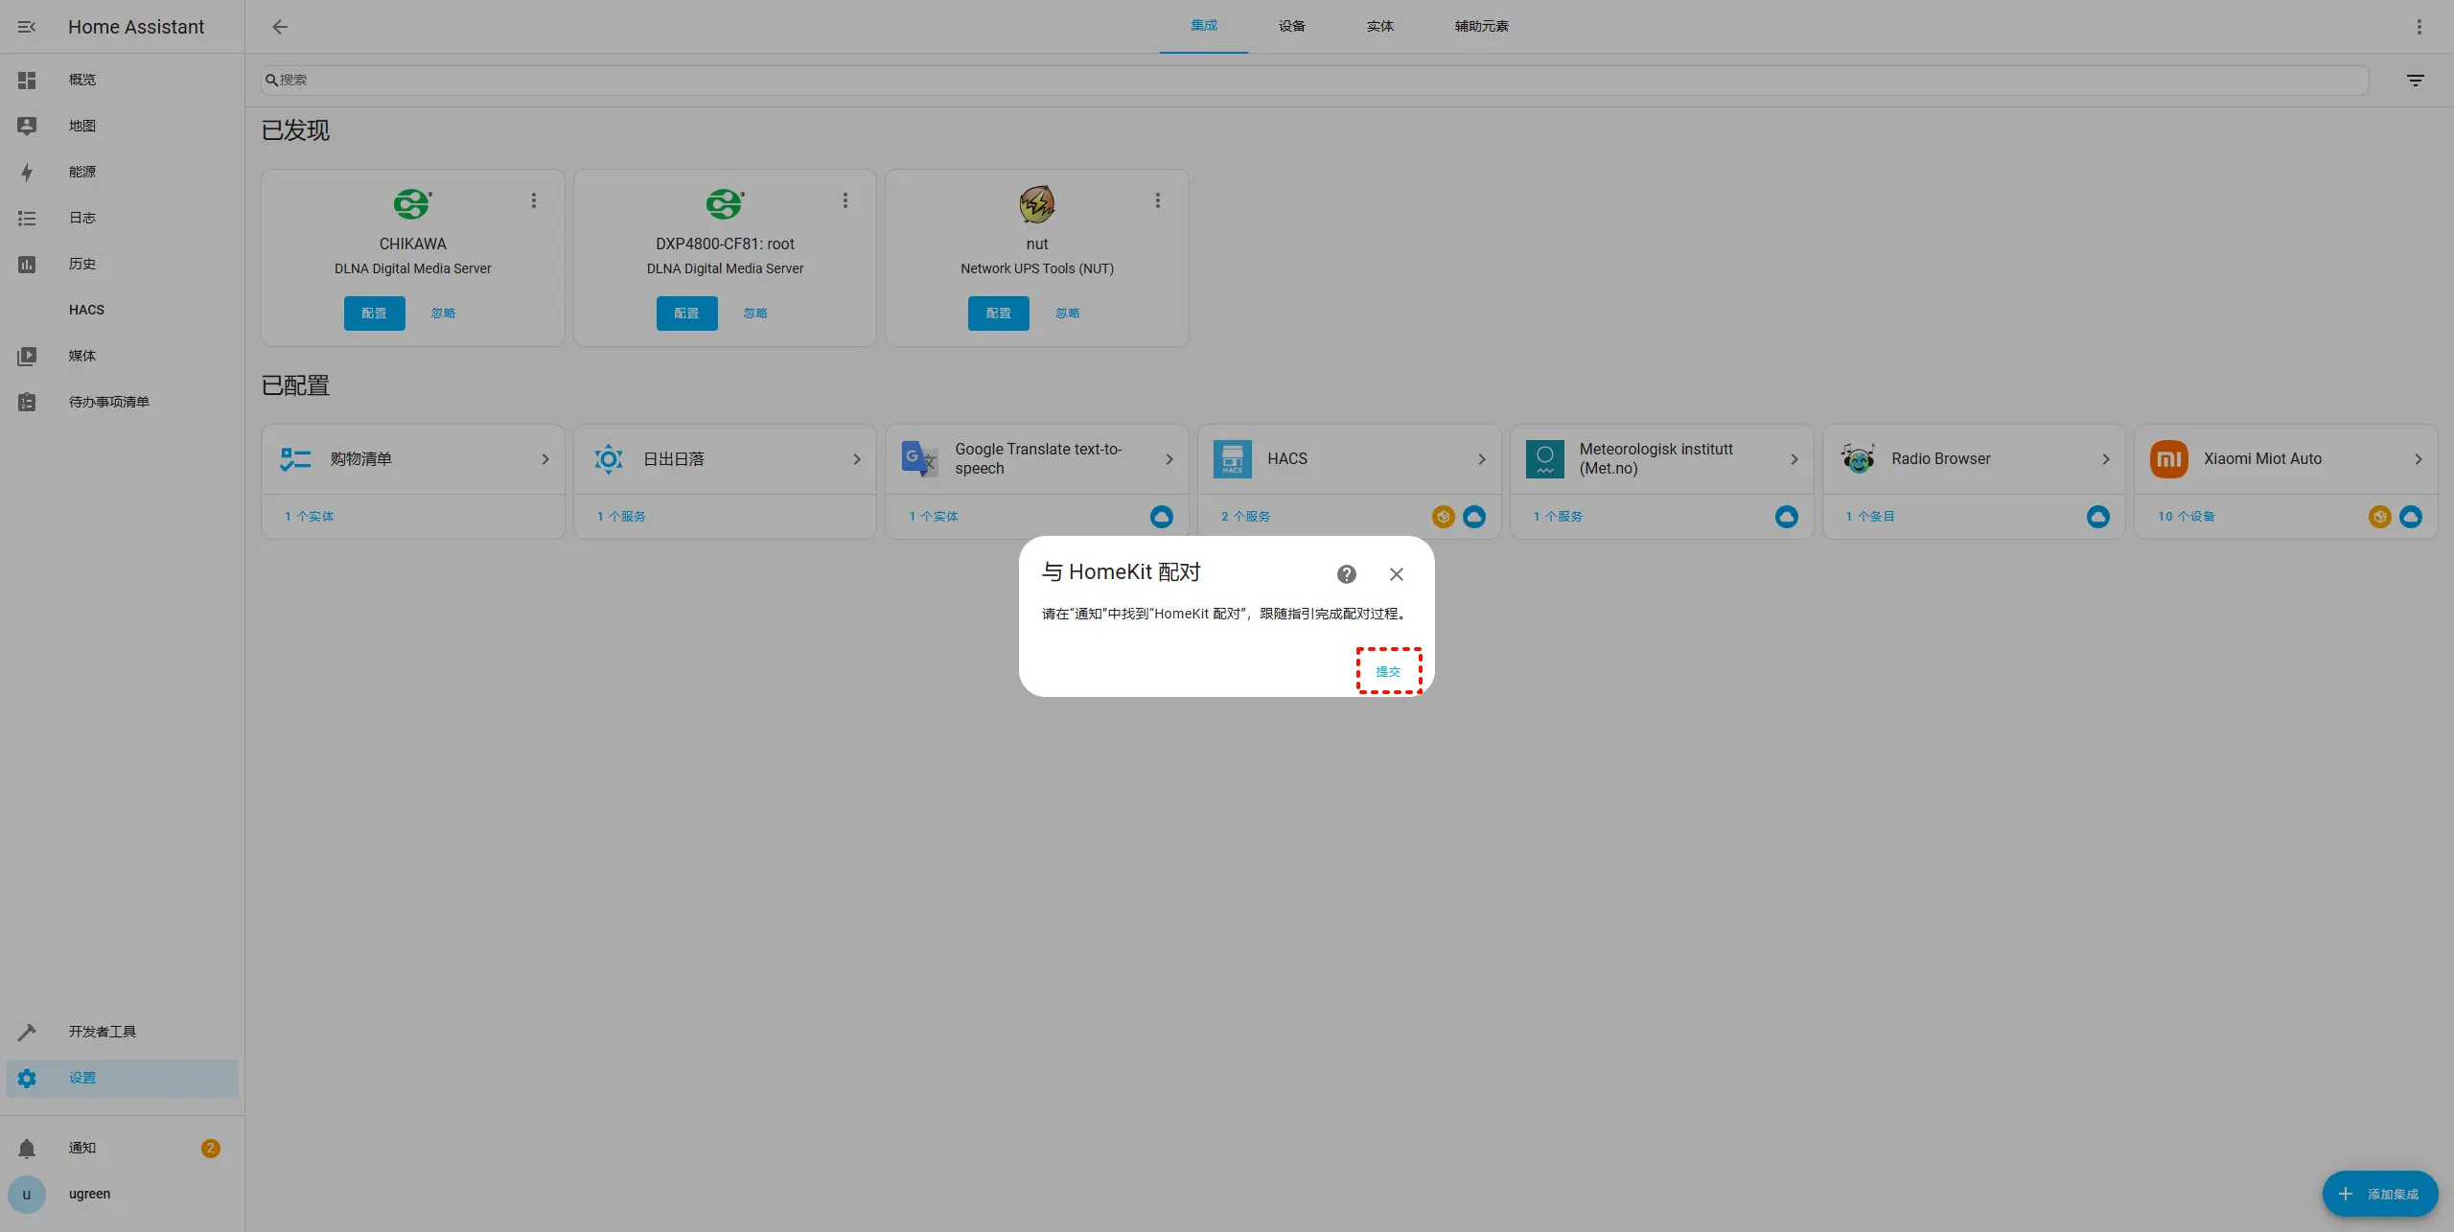2454x1232 pixels.
Task: Collapse the sidebar menu icon
Action: 27,27
